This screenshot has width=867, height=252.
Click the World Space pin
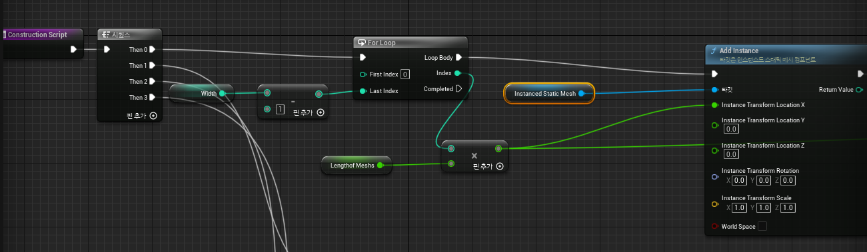point(715,227)
